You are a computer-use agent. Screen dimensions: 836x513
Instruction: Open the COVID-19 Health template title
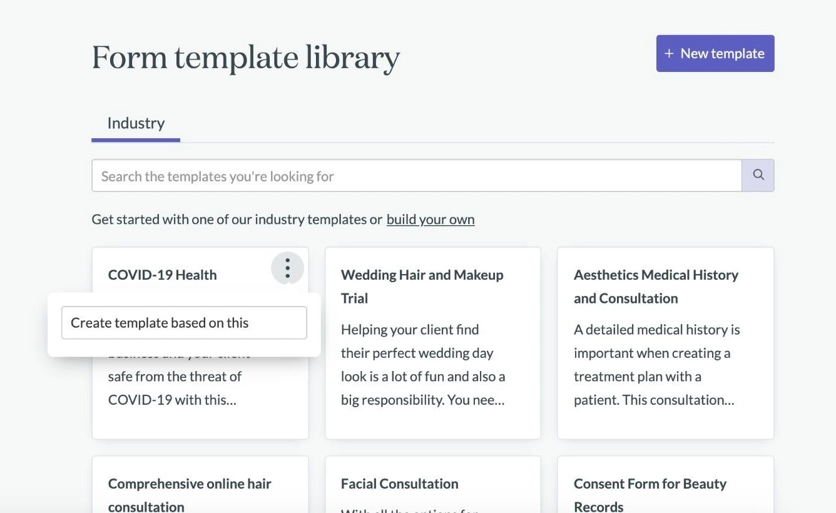click(x=163, y=275)
